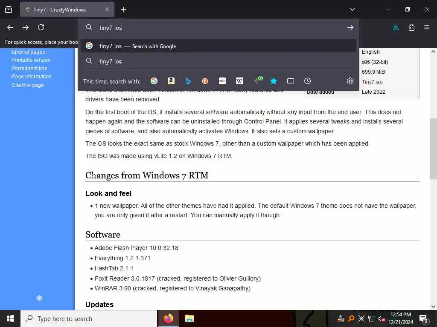
Task: Click the 'Late 2022' infobox value
Action: (x=373, y=92)
